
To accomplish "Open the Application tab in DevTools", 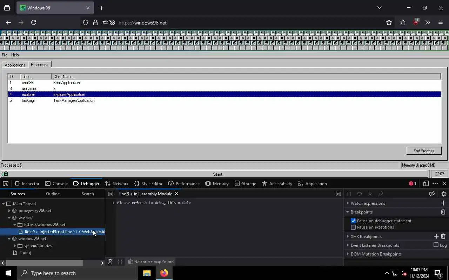I will click(313, 183).
